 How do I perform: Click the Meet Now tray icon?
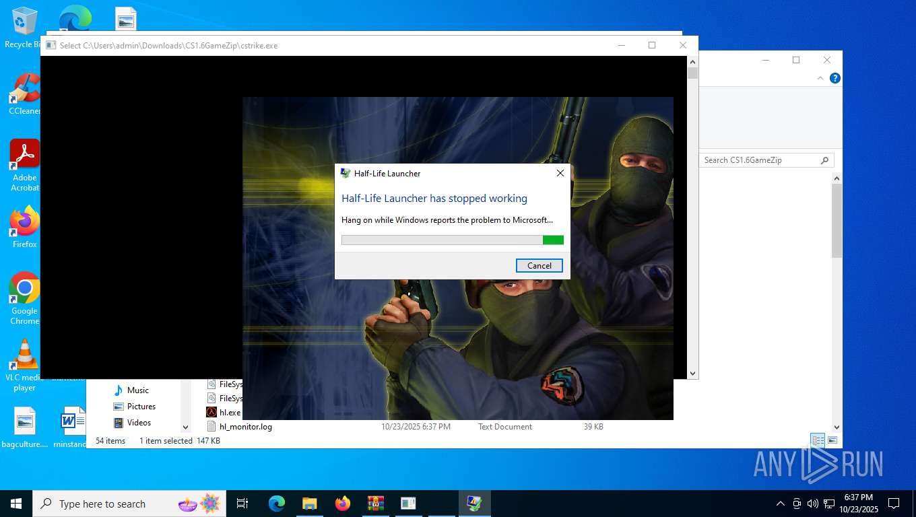[x=797, y=504]
